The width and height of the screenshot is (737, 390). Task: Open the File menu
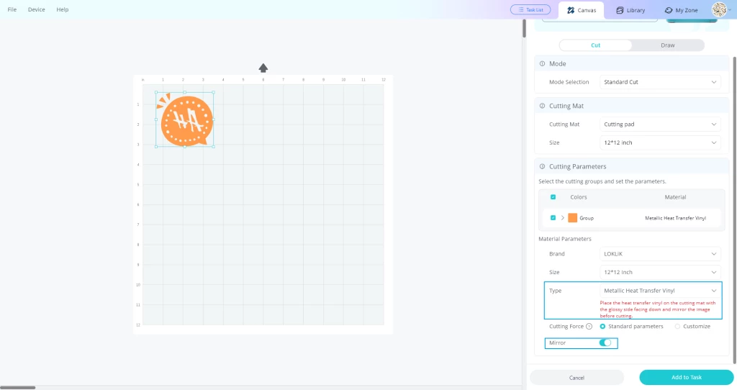point(12,9)
